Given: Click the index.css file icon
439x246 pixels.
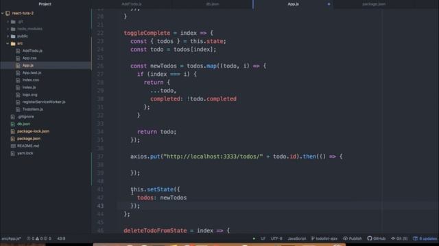Looking at the screenshot, I should point(18,80).
